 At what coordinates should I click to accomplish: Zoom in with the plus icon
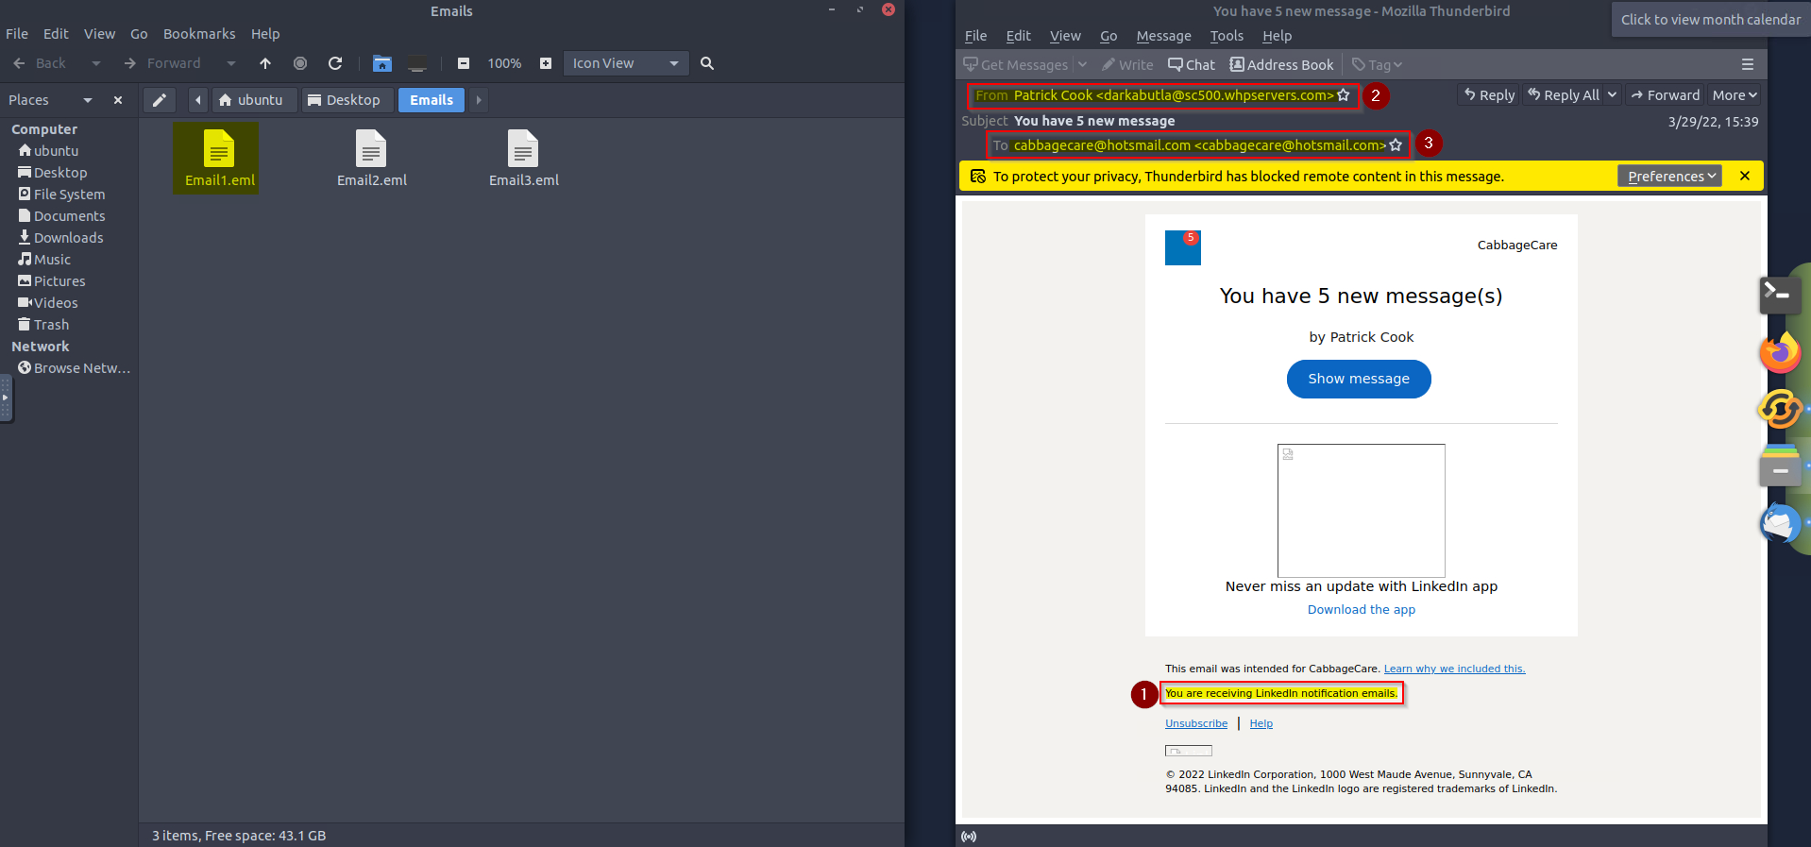point(546,63)
